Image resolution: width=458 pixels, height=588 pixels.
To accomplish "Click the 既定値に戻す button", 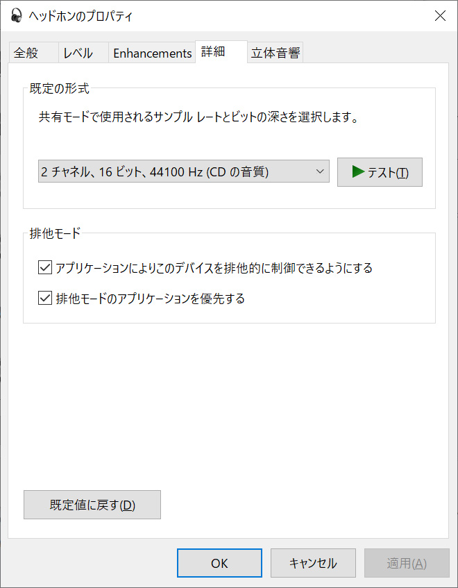I will pyautogui.click(x=92, y=505).
